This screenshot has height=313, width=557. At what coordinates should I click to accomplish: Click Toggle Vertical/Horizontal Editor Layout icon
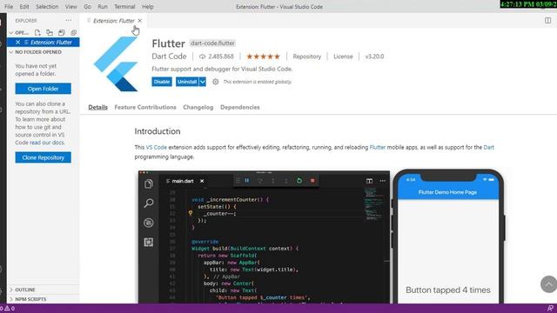tap(50, 33)
